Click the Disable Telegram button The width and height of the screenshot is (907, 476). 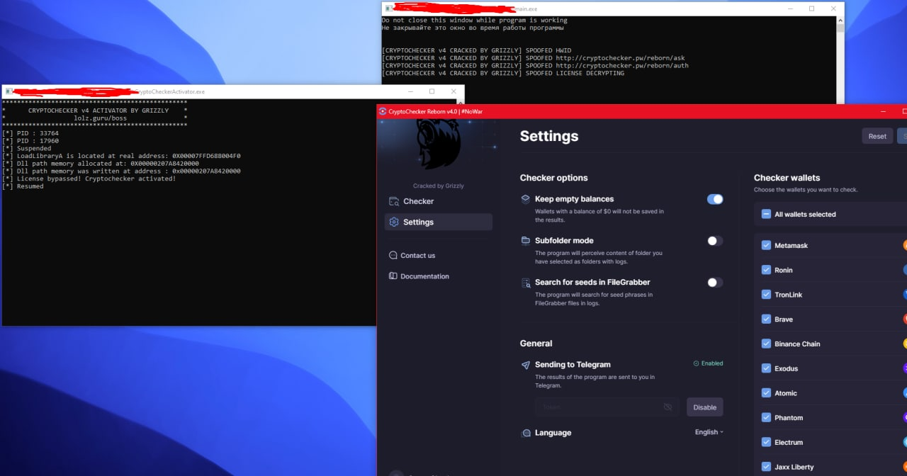[704, 407]
